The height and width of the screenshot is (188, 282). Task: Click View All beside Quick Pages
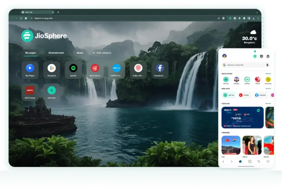pos(268,73)
